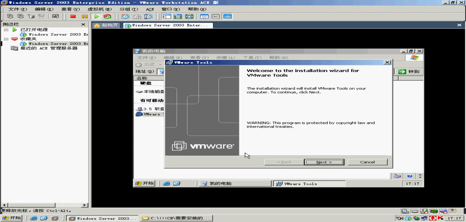Screen dimensions: 466x222
Task: Click the Internet Explorer icon in the guest quick launch
Action: [166, 184]
